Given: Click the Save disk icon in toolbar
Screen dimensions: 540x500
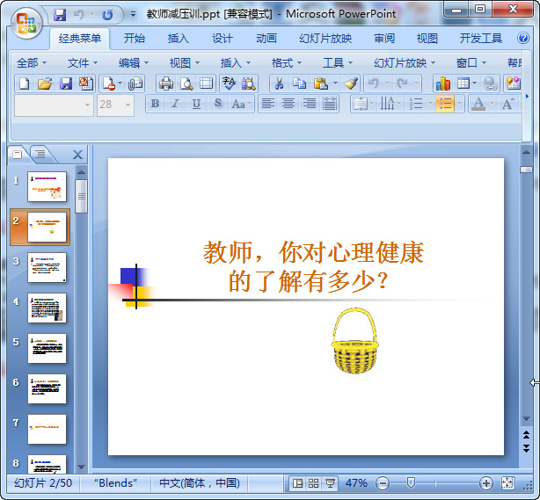Looking at the screenshot, I should 66,83.
